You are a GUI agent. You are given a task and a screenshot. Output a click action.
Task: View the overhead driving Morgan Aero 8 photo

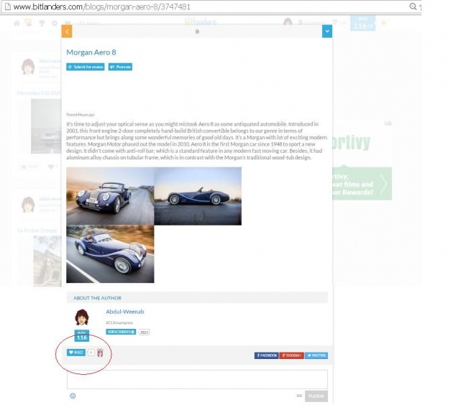[x=110, y=254]
